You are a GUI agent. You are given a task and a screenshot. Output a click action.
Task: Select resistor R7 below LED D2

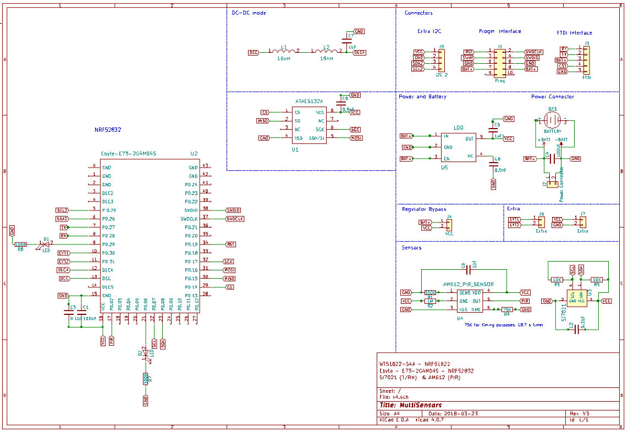146,378
